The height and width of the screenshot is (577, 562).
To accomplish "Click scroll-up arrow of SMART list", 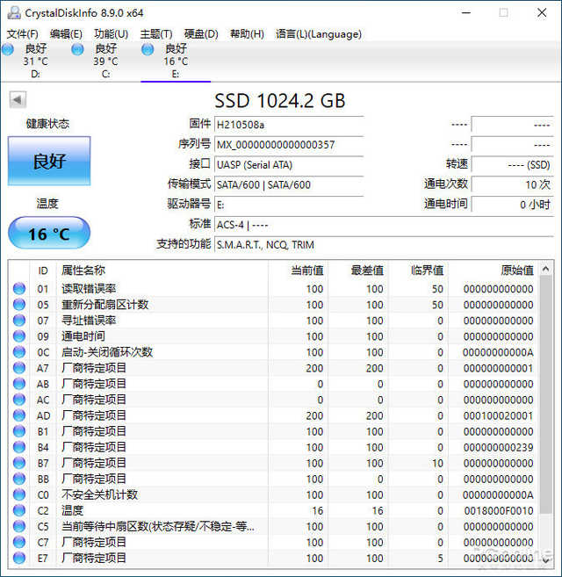I will tap(546, 269).
